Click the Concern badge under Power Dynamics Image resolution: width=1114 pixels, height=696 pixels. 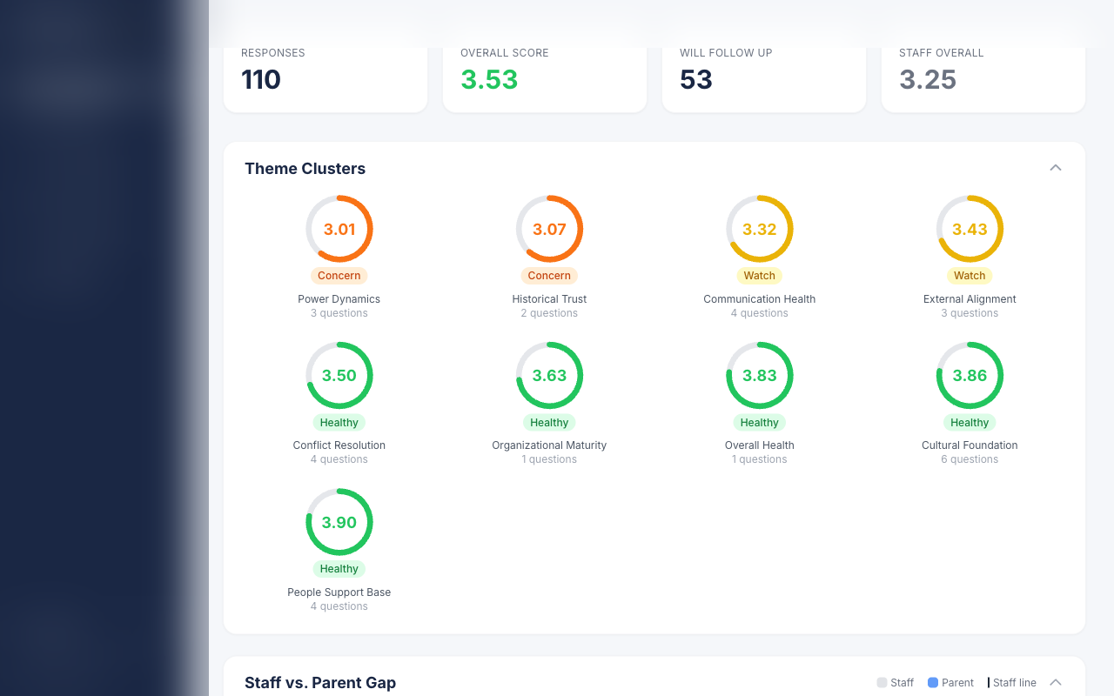(x=339, y=275)
